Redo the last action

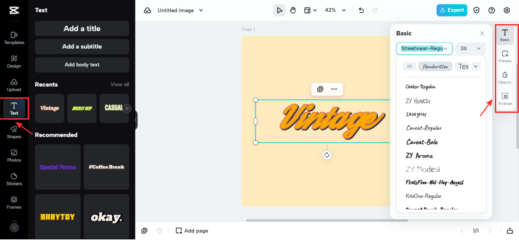[x=375, y=11]
